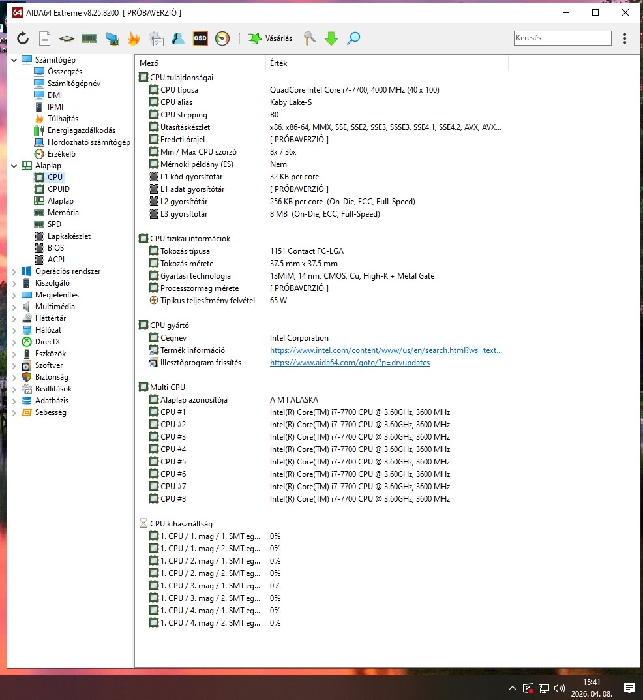Open the DMI tree item
The width and height of the screenshot is (643, 700).
click(x=54, y=95)
